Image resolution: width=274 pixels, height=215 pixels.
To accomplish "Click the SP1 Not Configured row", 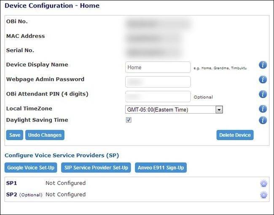I will (x=65, y=183).
